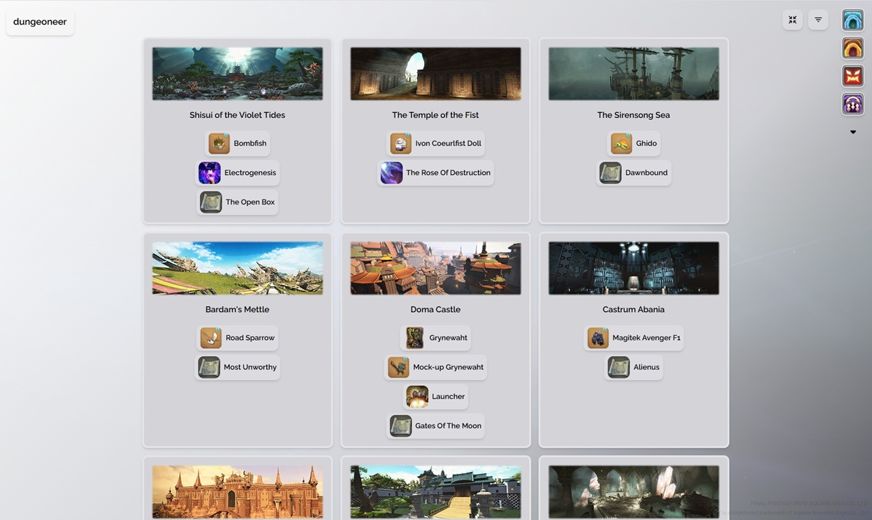Click the Electrogenesis card icon

tap(209, 173)
